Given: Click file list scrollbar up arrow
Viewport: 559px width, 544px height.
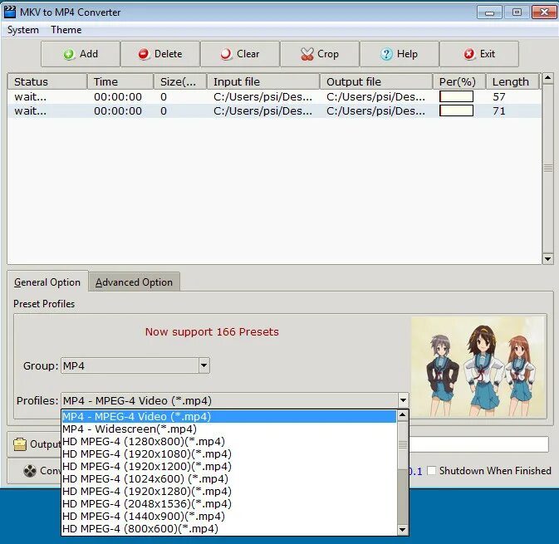Looking at the screenshot, I should tap(548, 78).
